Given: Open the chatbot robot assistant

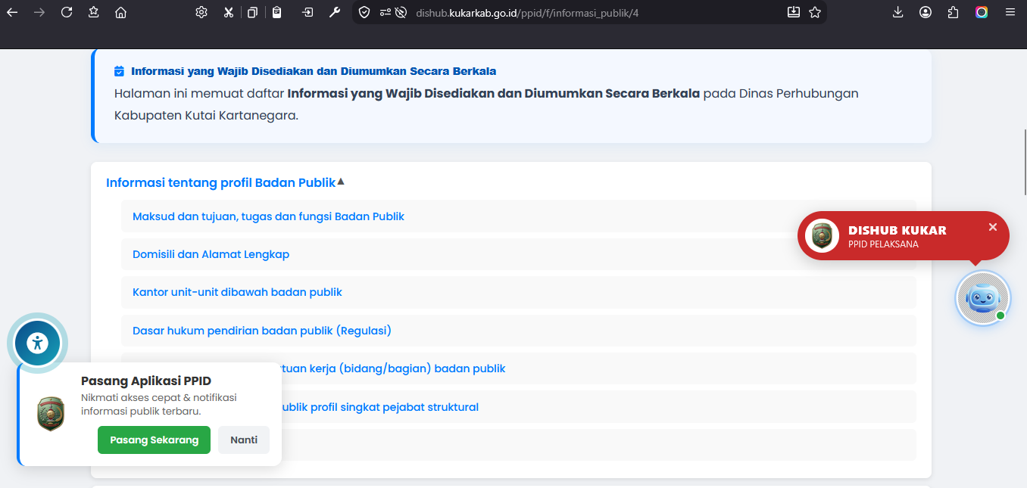Looking at the screenshot, I should tap(982, 297).
